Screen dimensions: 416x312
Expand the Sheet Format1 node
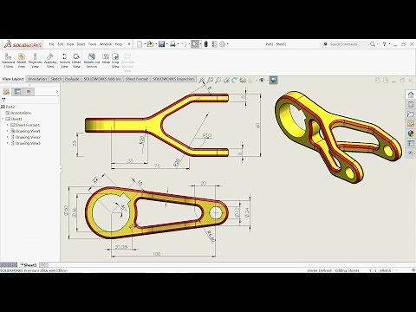pos(8,125)
